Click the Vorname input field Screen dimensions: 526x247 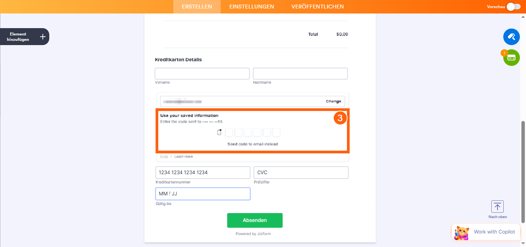click(202, 74)
